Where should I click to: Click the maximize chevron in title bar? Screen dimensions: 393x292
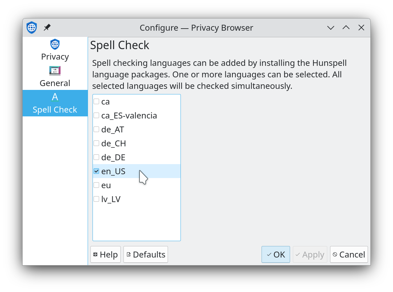(346, 28)
